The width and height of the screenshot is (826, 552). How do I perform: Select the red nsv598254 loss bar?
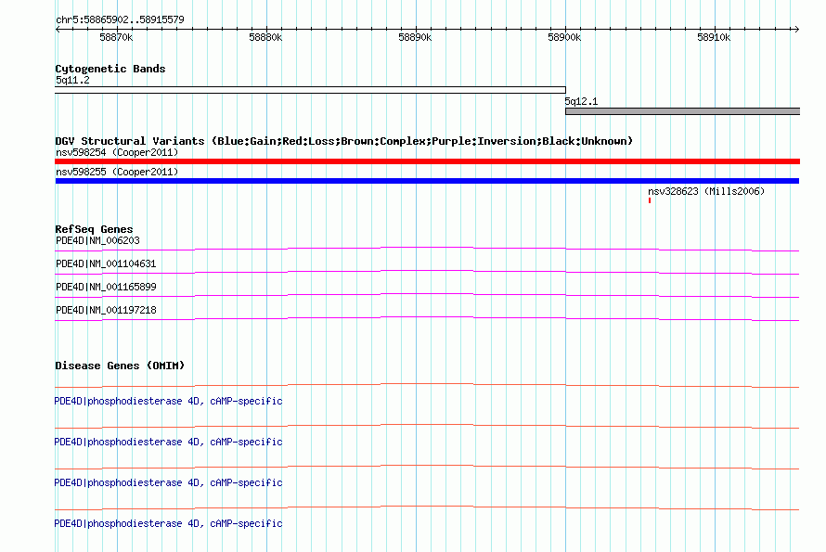tap(427, 161)
